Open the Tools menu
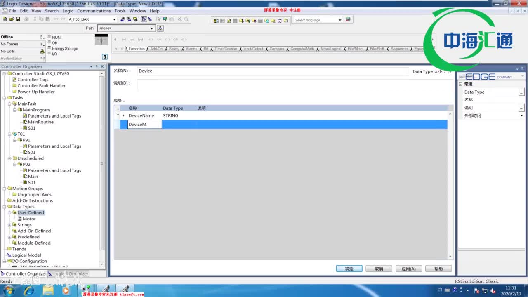 point(120,11)
